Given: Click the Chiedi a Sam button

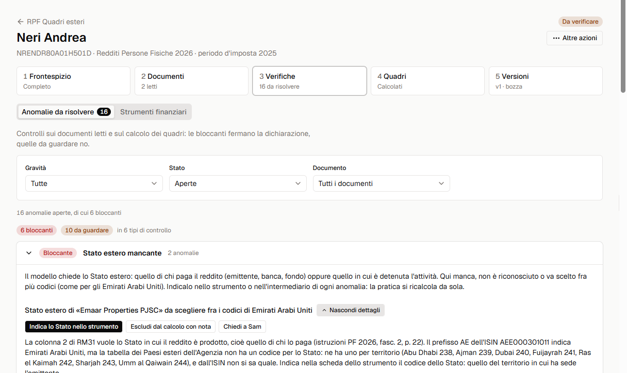Looking at the screenshot, I should pyautogui.click(x=242, y=327).
